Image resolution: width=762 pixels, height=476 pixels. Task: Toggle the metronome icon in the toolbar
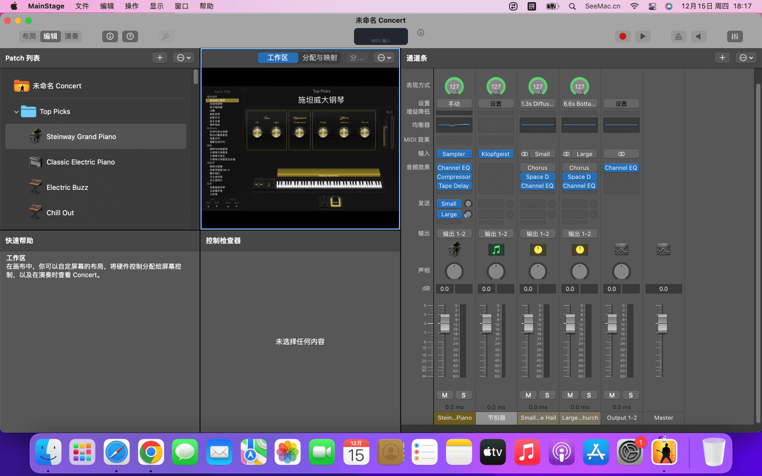tap(678, 36)
